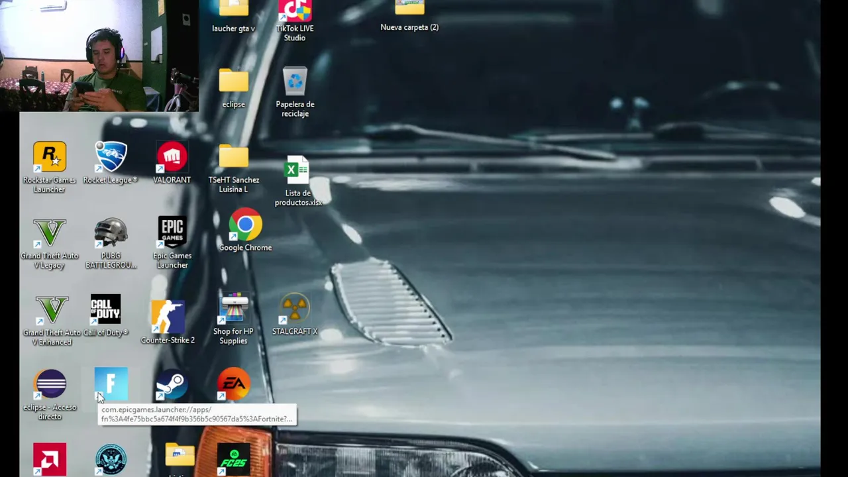The width and height of the screenshot is (848, 477).
Task: Select the Grand Theft Auto V Enhanced shortcut
Action: click(51, 310)
